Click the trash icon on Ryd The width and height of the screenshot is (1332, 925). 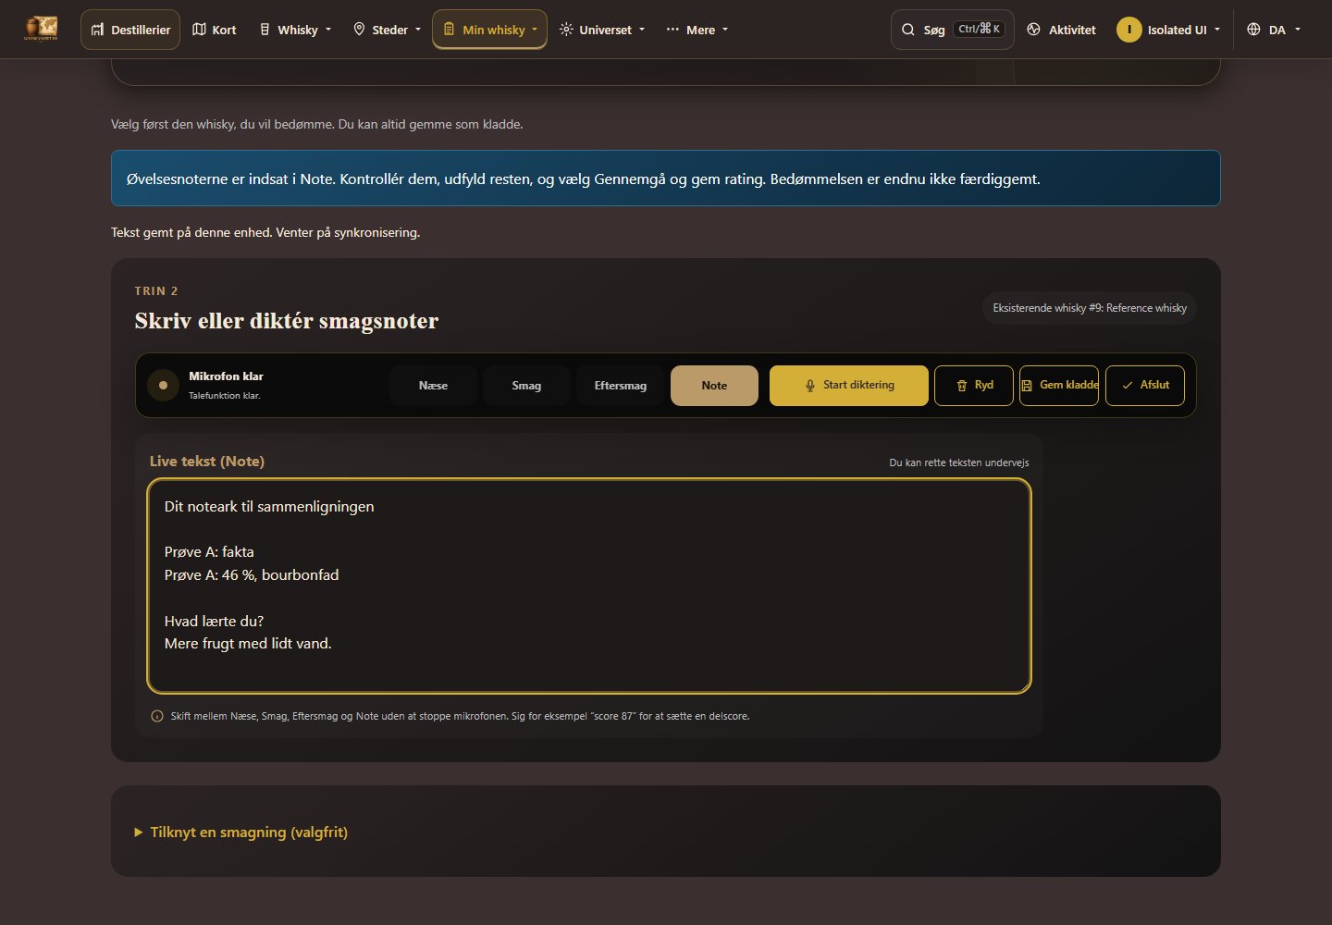(x=962, y=386)
